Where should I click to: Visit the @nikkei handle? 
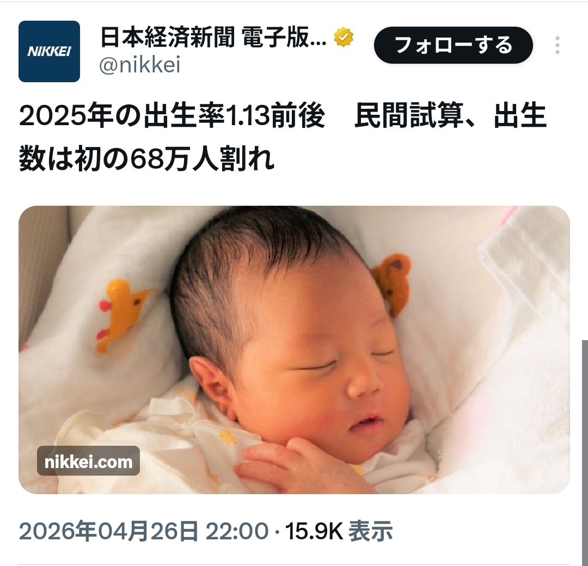[140, 64]
